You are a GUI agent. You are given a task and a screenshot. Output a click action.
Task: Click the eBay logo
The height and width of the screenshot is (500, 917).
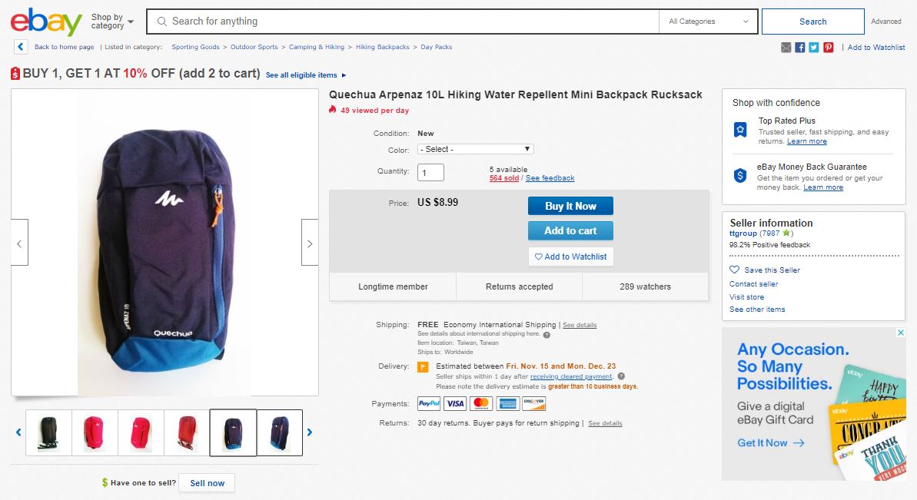point(46,22)
